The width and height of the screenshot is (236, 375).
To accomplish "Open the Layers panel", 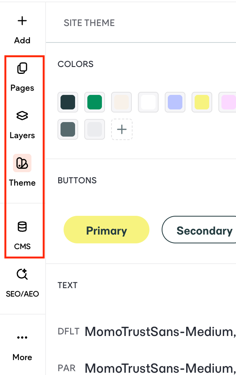I will (22, 122).
